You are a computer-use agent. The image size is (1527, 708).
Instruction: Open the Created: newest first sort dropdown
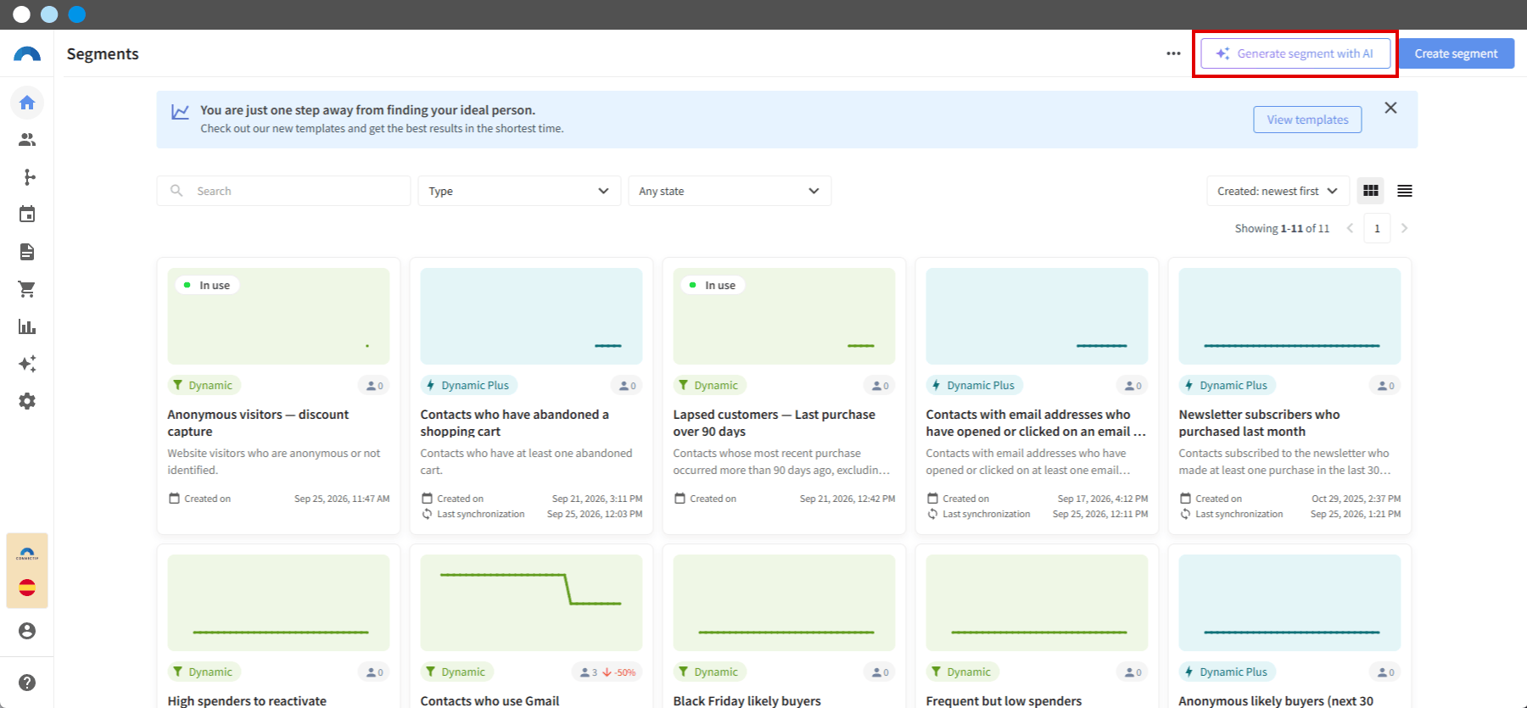(x=1278, y=191)
